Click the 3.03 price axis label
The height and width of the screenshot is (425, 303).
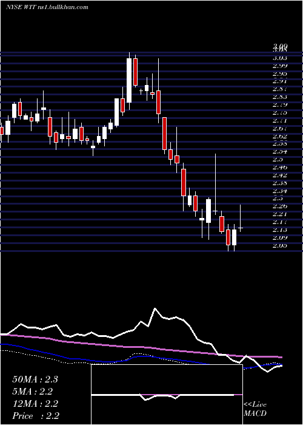pyautogui.click(x=280, y=58)
